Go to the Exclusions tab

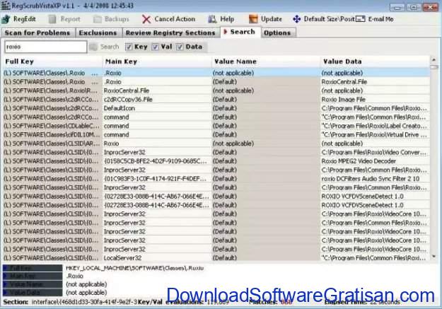pyautogui.click(x=98, y=33)
